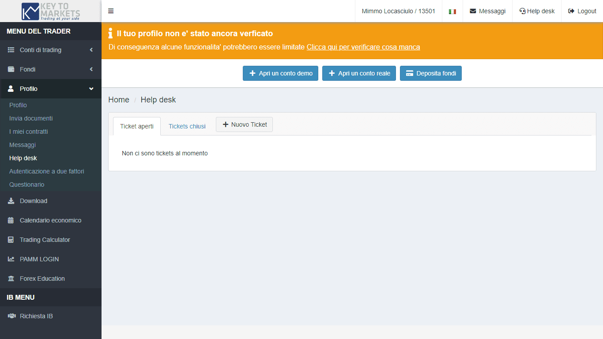Open Messaggi from the top bar
603x339 pixels.
coord(487,11)
